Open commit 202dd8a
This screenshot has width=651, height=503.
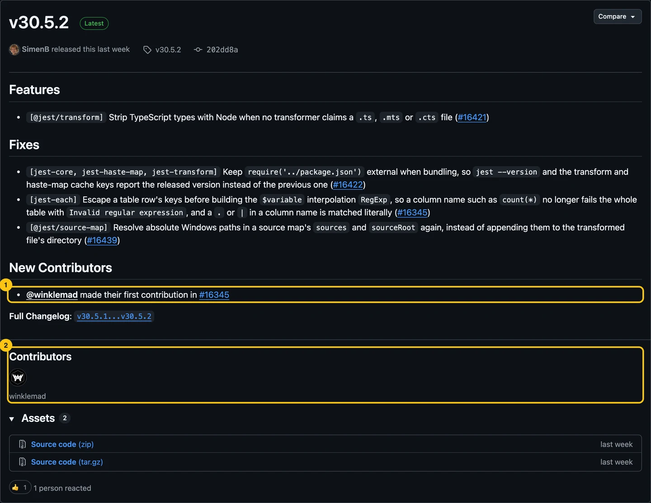tap(222, 50)
